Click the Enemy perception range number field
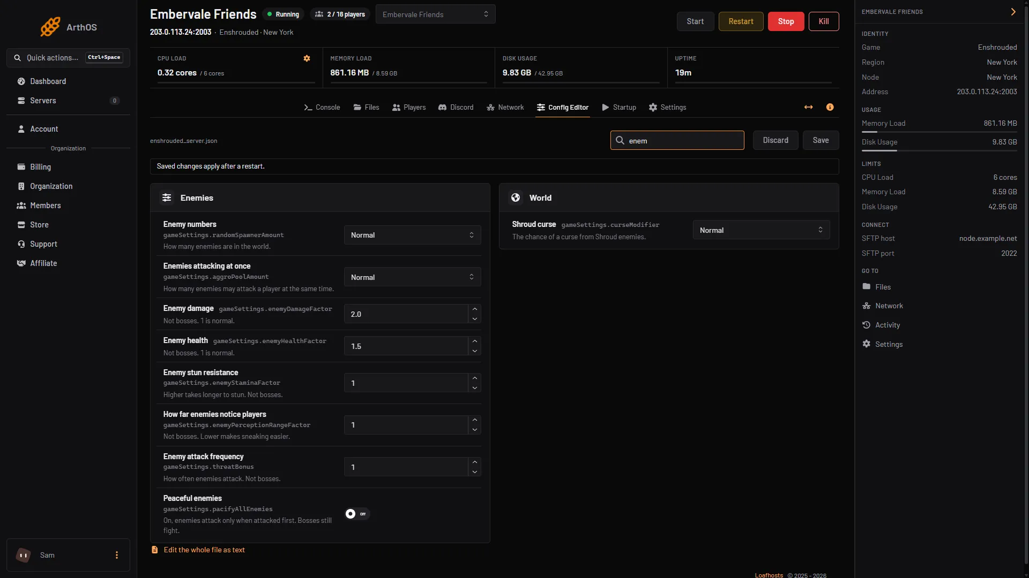 [406, 425]
